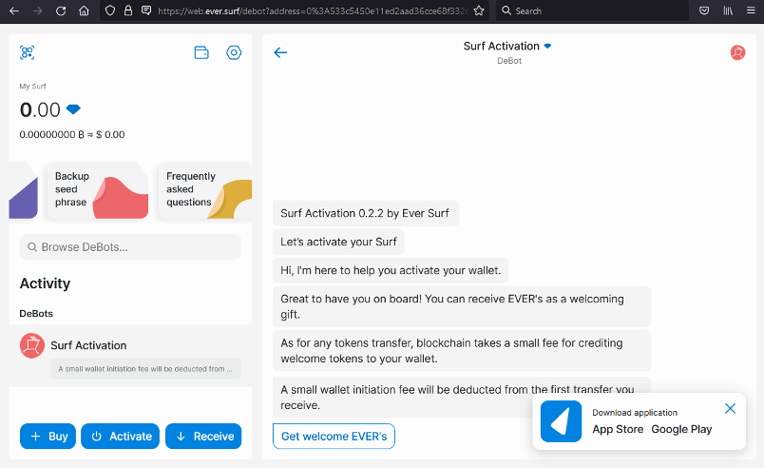Open browser home page icon
Screen dimensions: 764x468
[84, 10]
